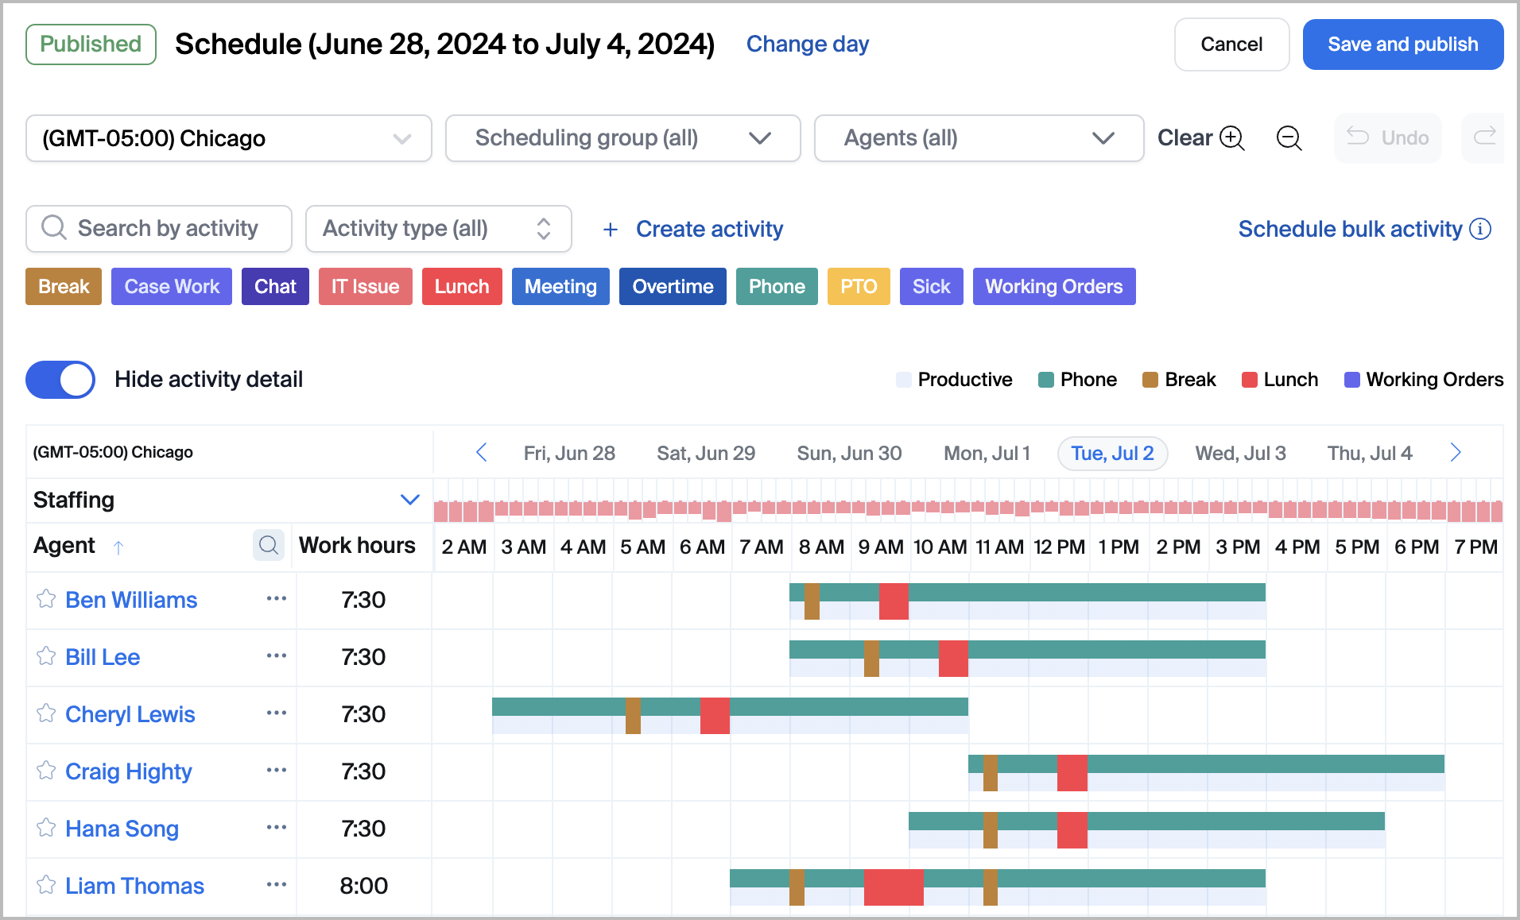Collapse the Staffing section chevron
The image size is (1520, 920).
click(409, 500)
